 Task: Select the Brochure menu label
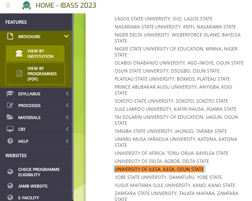point(29,37)
